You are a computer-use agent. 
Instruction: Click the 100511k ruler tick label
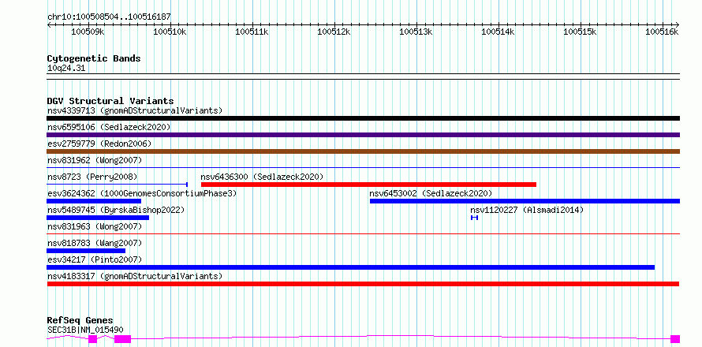pos(252,32)
